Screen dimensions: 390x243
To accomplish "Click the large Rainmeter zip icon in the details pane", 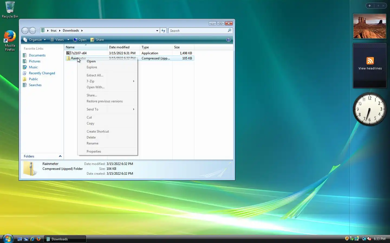I will (x=30, y=168).
